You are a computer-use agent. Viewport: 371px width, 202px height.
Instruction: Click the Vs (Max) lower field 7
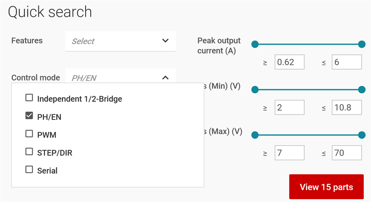(x=290, y=153)
